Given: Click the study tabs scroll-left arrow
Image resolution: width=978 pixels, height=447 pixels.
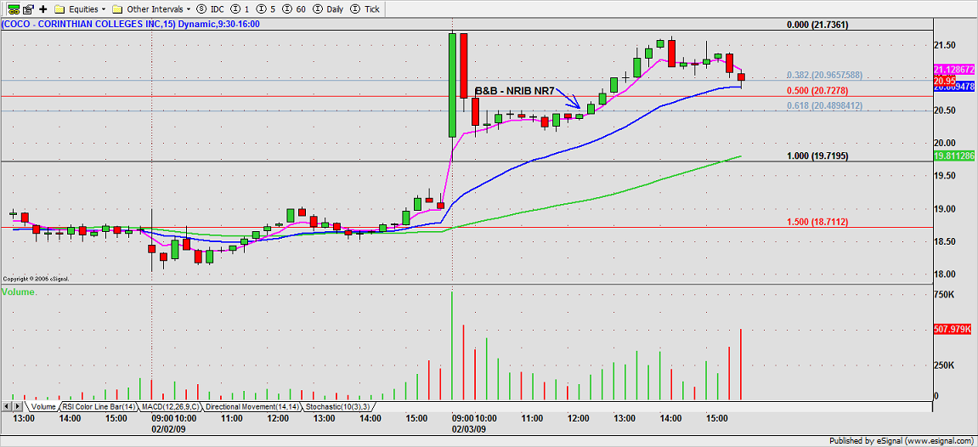Looking at the screenshot, I should click(6, 406).
